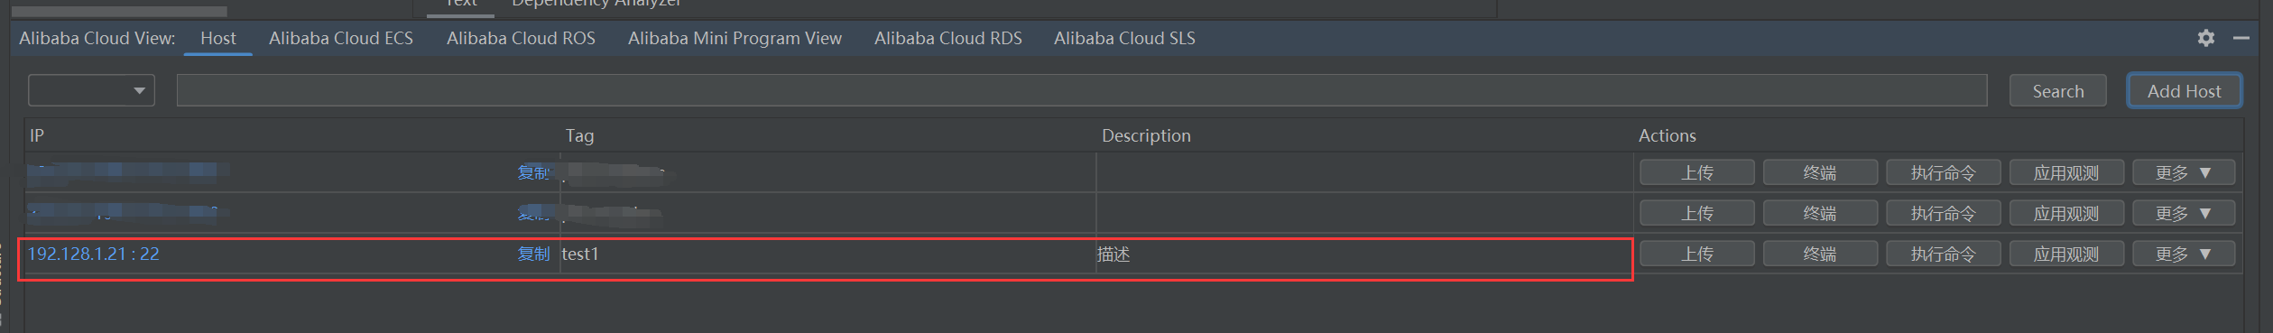Open the 192.128.1.21 : 22 host link
Screen dimensions: 2273x333
coord(94,254)
